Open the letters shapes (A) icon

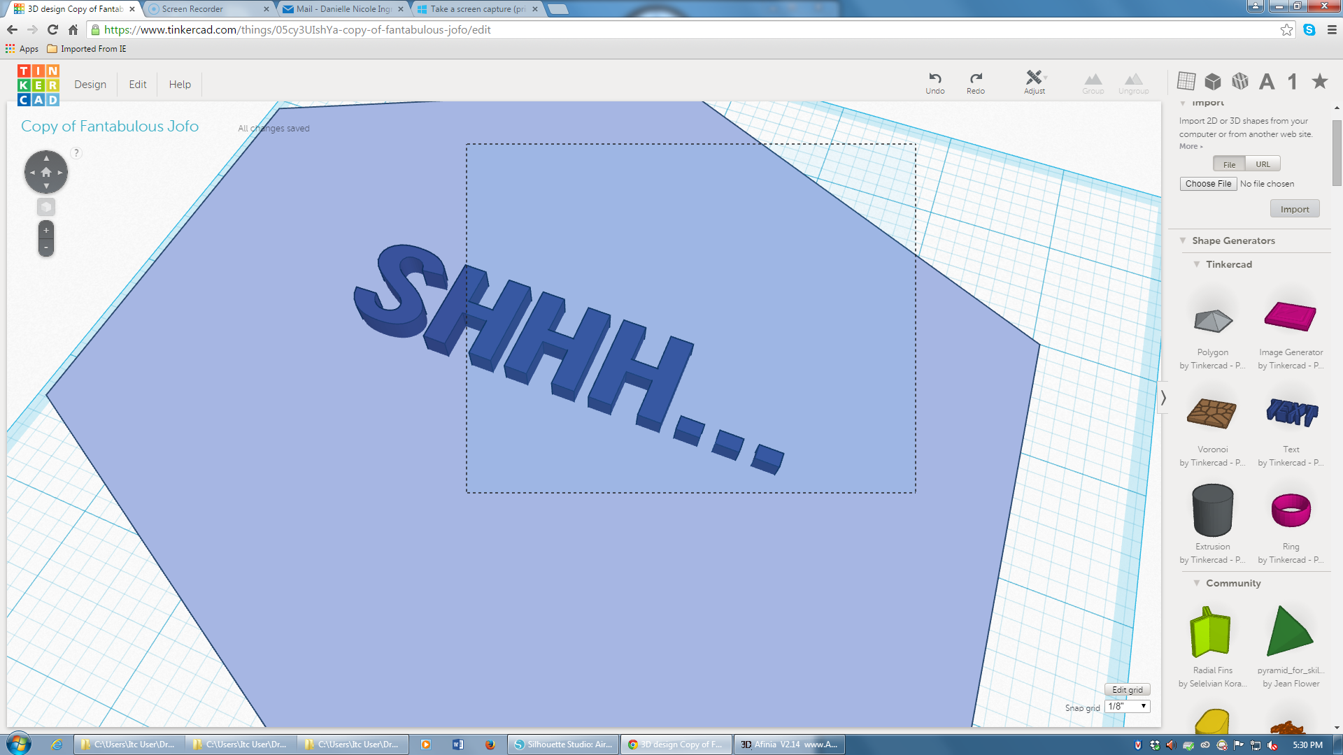[1267, 81]
